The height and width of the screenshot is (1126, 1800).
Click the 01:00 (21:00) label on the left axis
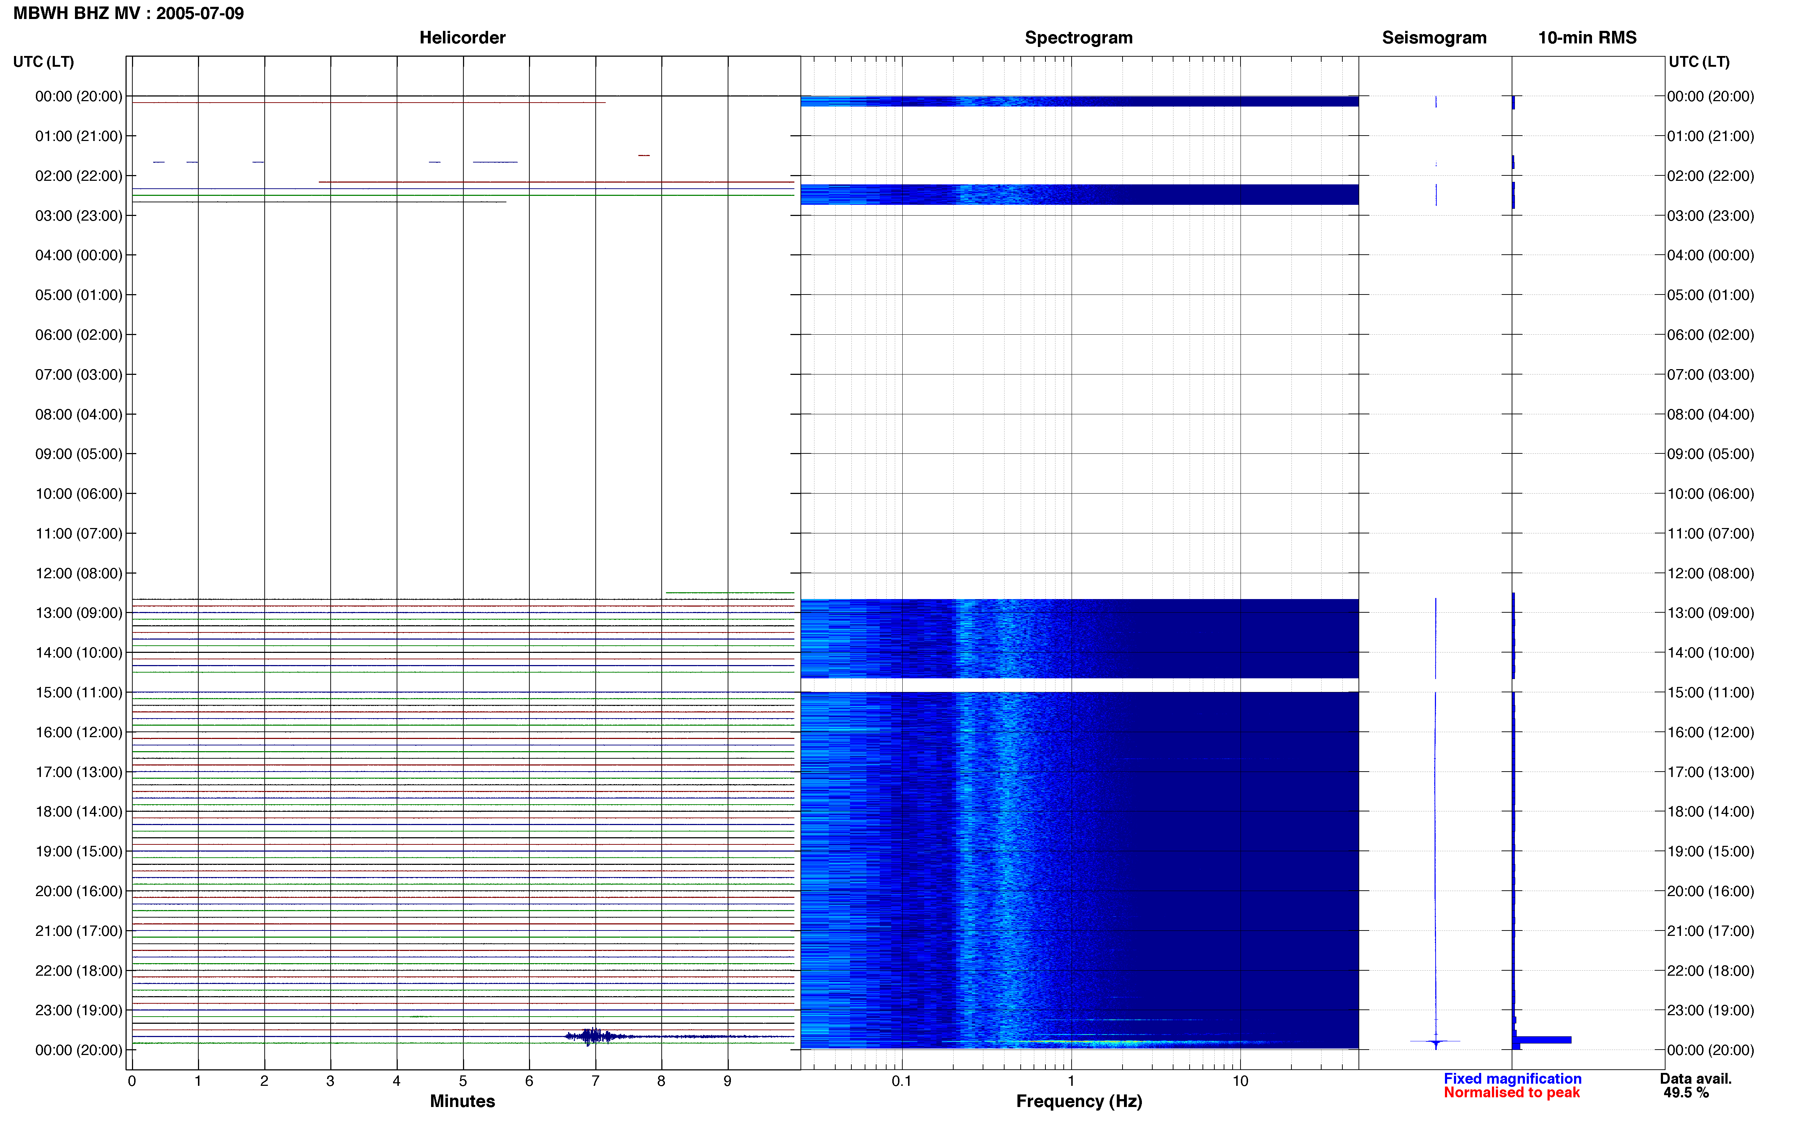point(79,136)
